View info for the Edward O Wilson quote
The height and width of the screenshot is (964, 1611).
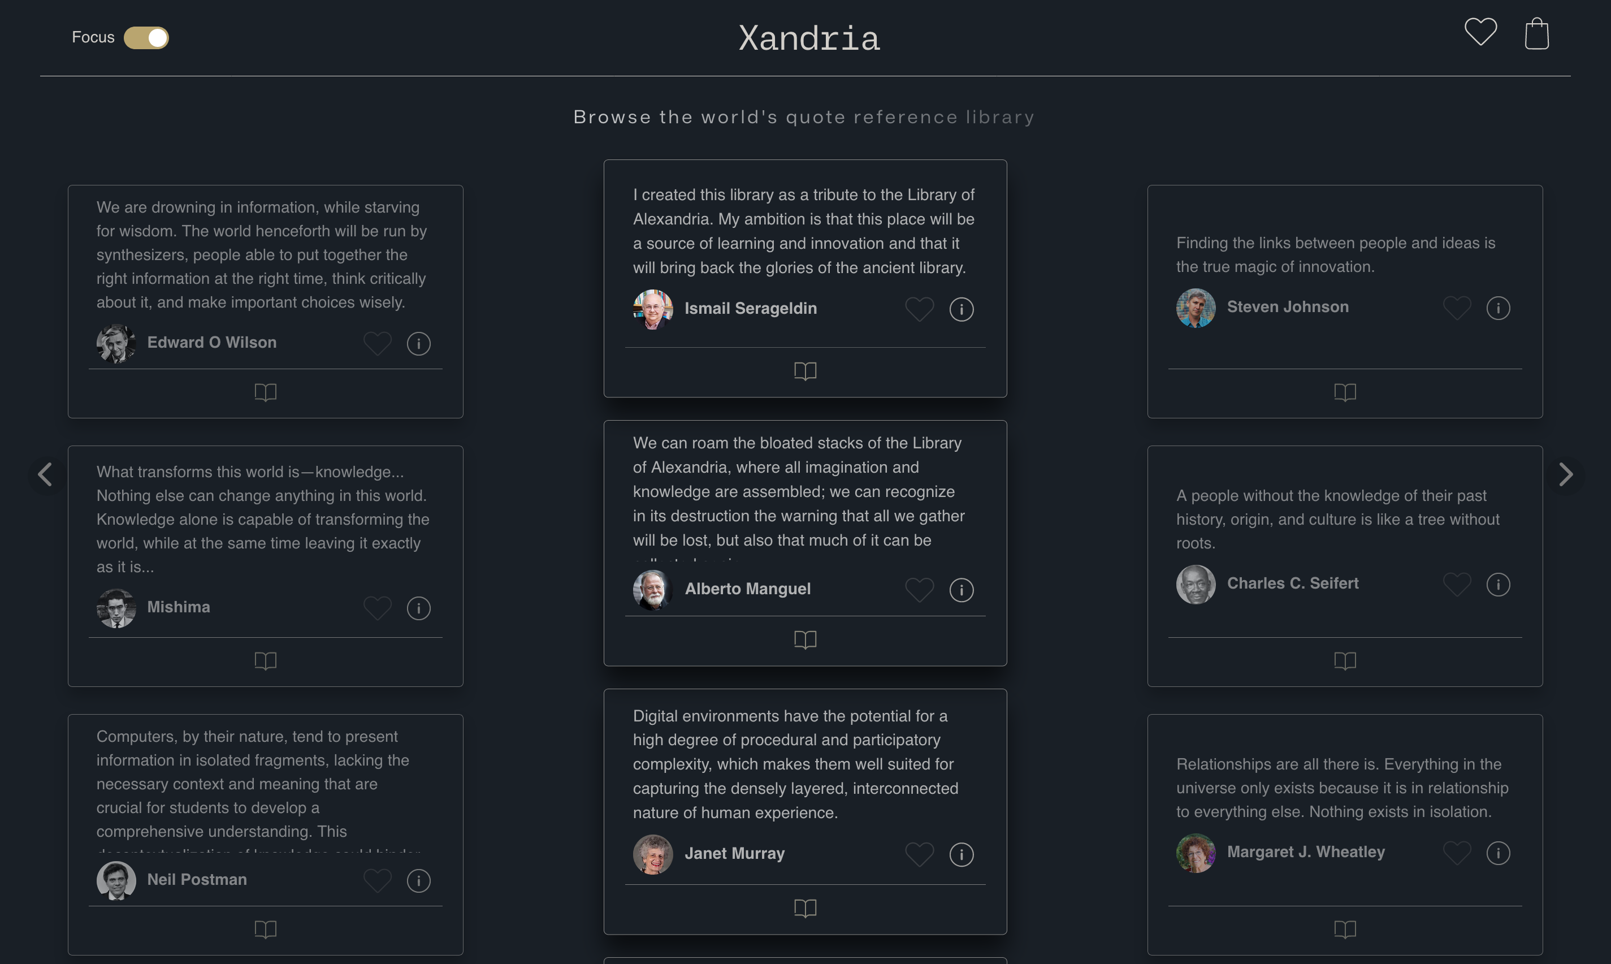[419, 343]
